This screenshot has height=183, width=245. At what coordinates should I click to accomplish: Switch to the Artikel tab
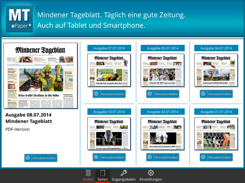tap(88, 175)
